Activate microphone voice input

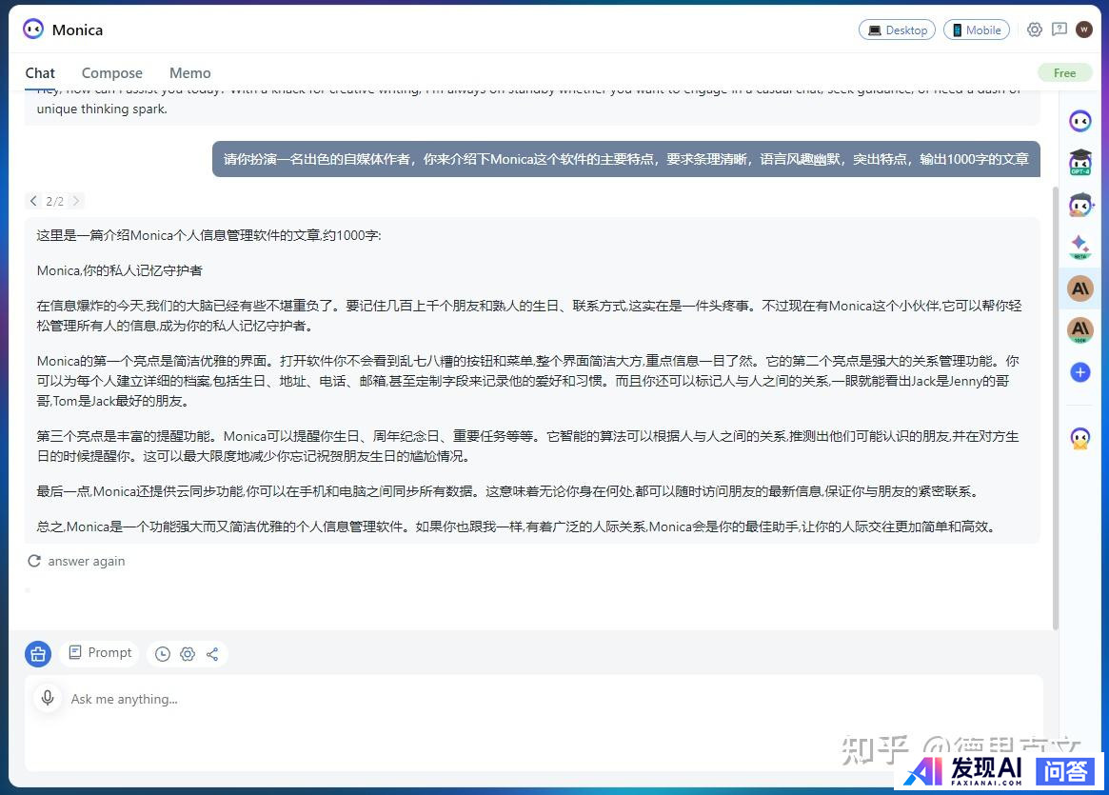tap(48, 699)
